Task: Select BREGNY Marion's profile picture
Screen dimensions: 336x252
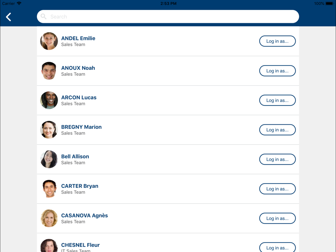Action: click(x=49, y=130)
